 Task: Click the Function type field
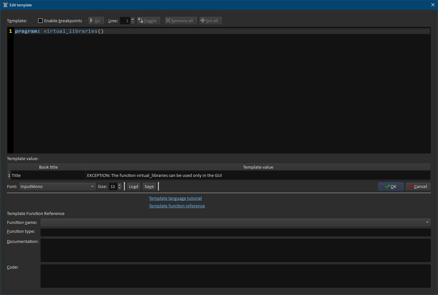[236, 232]
